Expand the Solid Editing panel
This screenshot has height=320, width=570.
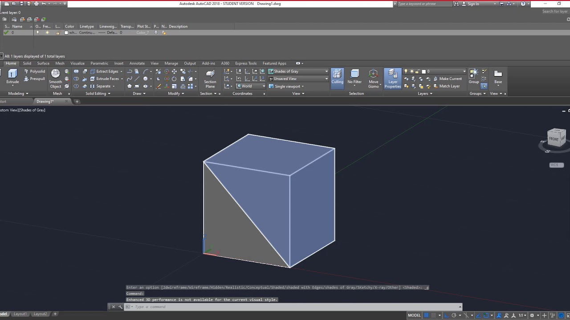(98, 93)
